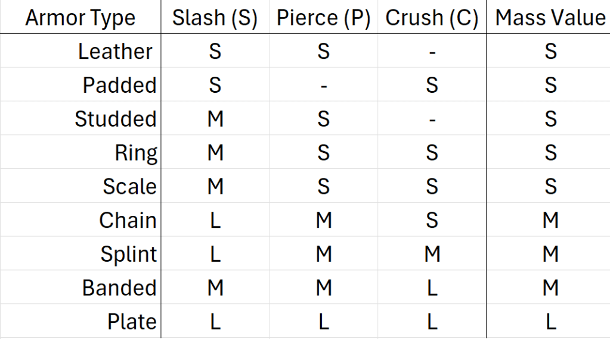Click Banded's Crush value L
This screenshot has height=339, width=610.
coord(432,288)
